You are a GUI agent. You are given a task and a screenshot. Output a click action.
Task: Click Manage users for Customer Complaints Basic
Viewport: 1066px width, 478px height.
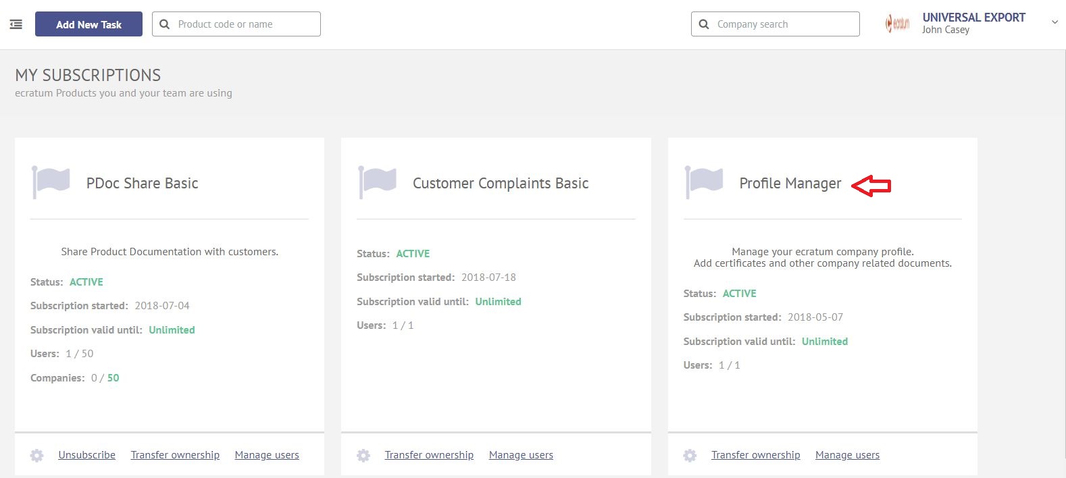pyautogui.click(x=521, y=455)
